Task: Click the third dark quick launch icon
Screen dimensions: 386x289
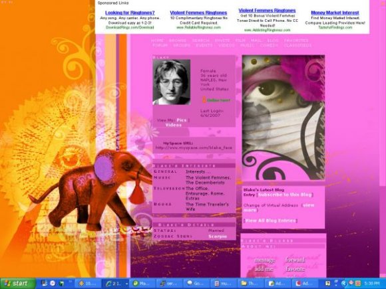Action: click(61, 284)
